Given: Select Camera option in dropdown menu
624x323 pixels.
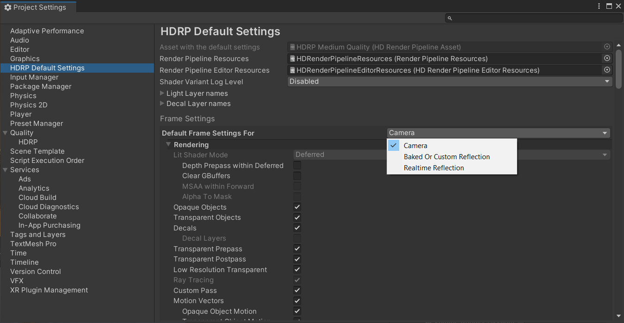Looking at the screenshot, I should pyautogui.click(x=452, y=145).
